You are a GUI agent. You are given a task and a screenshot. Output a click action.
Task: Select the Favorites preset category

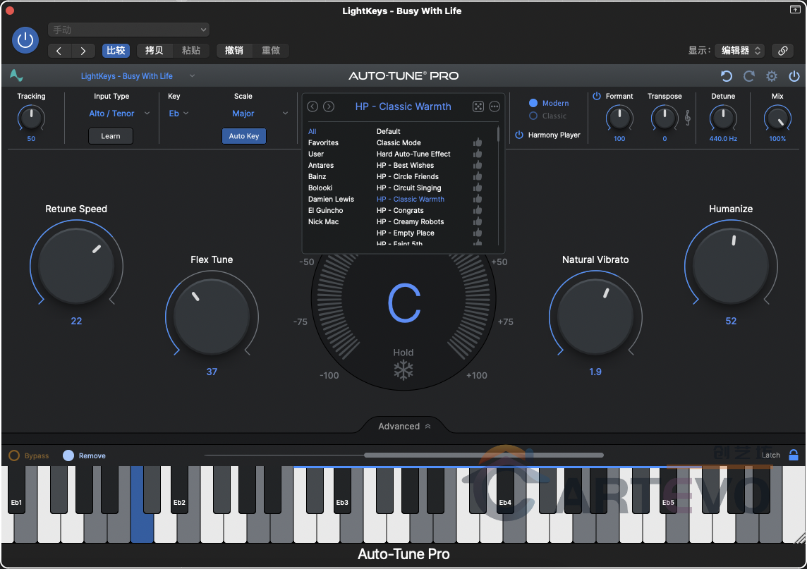324,142
